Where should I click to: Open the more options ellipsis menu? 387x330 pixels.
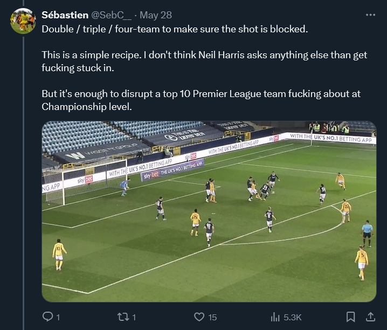click(370, 13)
